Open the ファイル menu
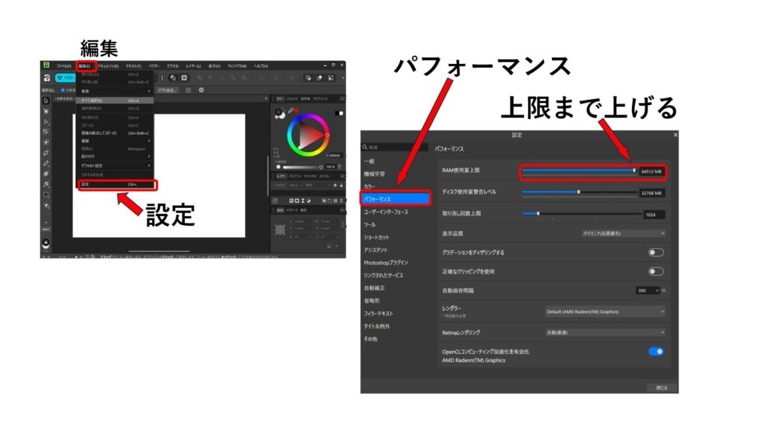Image resolution: width=763 pixels, height=424 pixels. coord(64,66)
